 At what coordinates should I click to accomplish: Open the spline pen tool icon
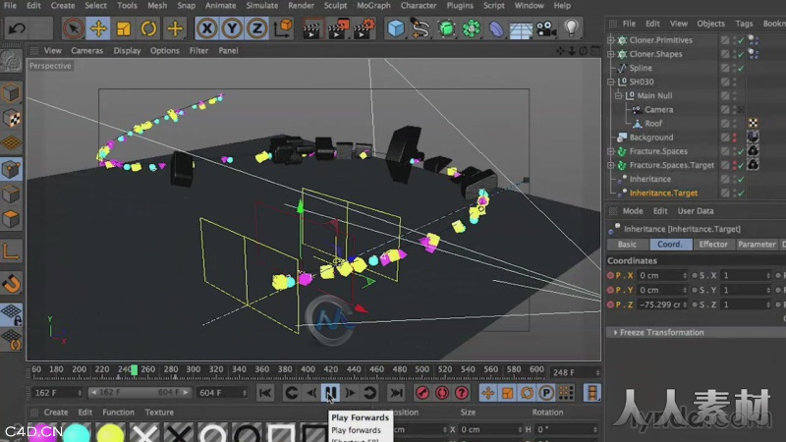(x=421, y=28)
